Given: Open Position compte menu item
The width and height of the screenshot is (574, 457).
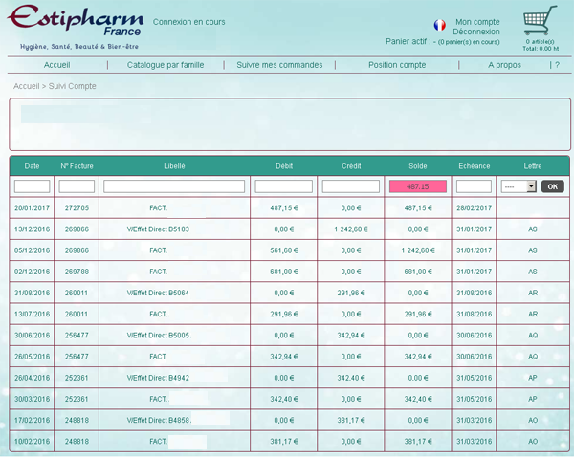Looking at the screenshot, I should point(397,65).
